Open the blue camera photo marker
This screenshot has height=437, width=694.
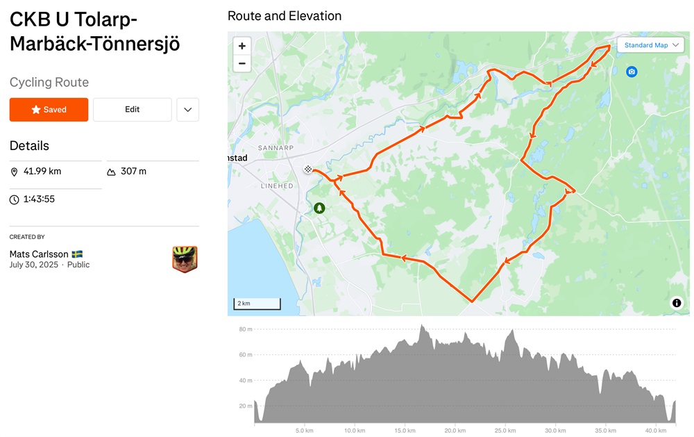tap(632, 72)
